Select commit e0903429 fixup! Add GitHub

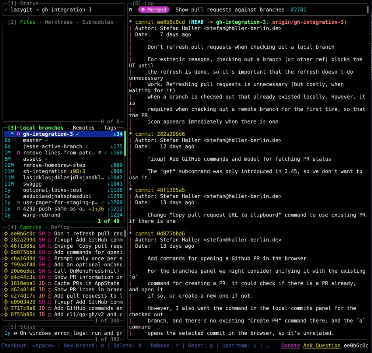pos(63,302)
